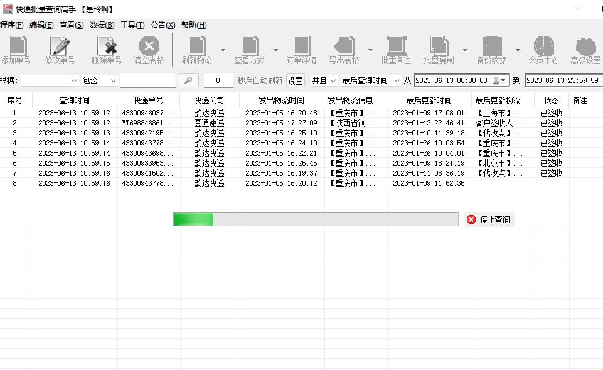
Task: Use the 批量复制 batch copy icon
Action: tap(439, 49)
